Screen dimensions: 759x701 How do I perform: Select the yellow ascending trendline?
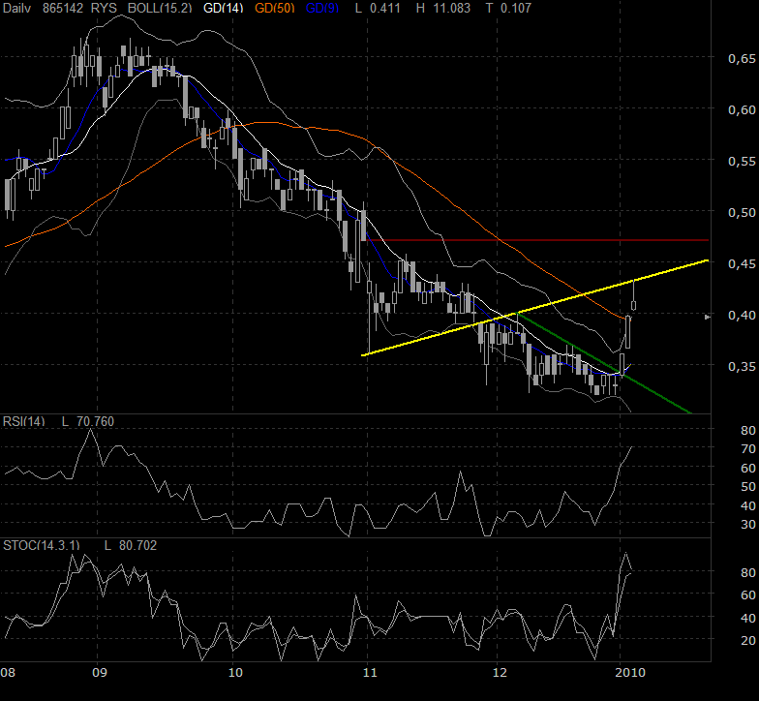(532, 308)
